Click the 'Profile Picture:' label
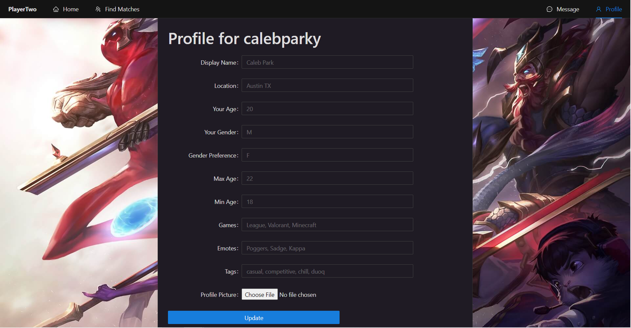The height and width of the screenshot is (328, 631). [x=219, y=295]
